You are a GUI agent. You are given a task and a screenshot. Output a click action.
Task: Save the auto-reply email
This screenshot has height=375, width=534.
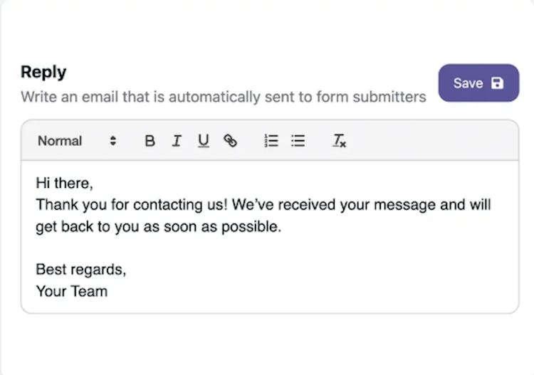pyautogui.click(x=478, y=83)
